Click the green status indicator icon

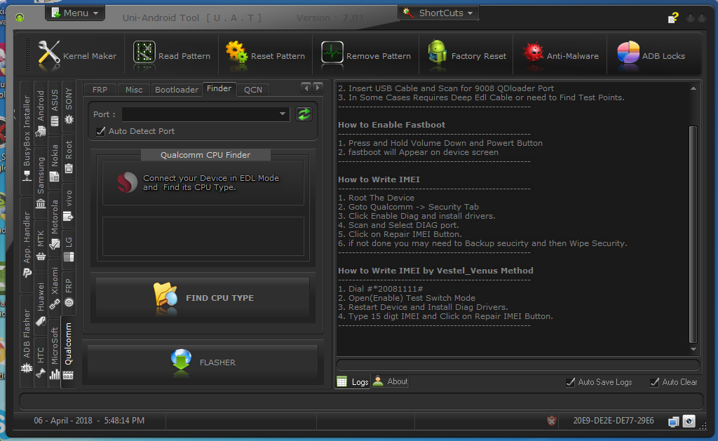click(x=20, y=18)
